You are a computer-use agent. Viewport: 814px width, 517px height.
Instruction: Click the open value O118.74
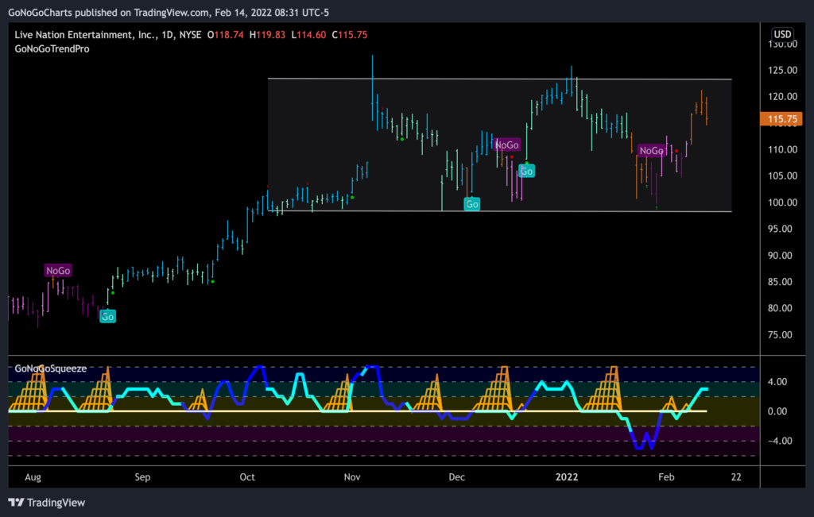pos(225,35)
